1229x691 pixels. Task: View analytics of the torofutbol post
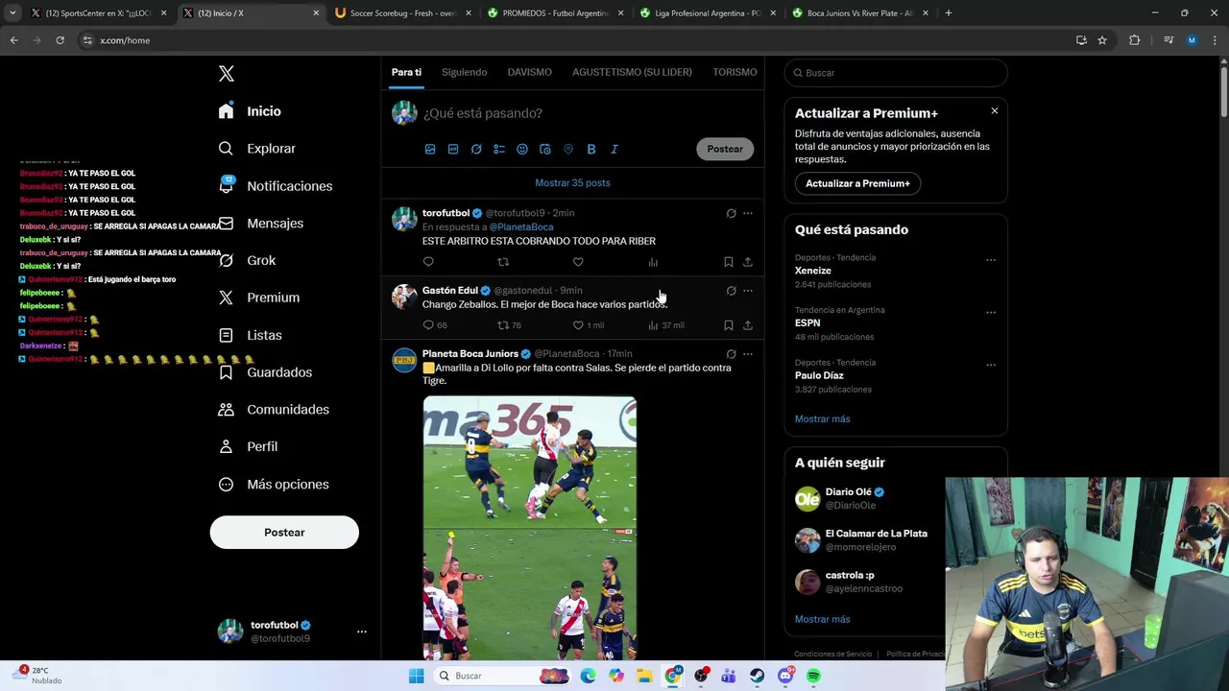click(x=653, y=262)
